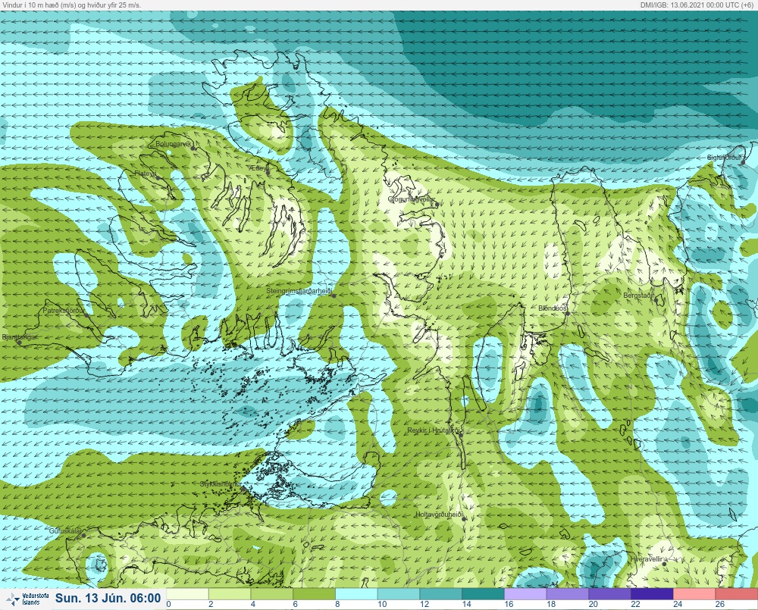The image size is (758, 610).
Task: Pick the pale 0–2 m/s legend swatch
Action: [187, 593]
